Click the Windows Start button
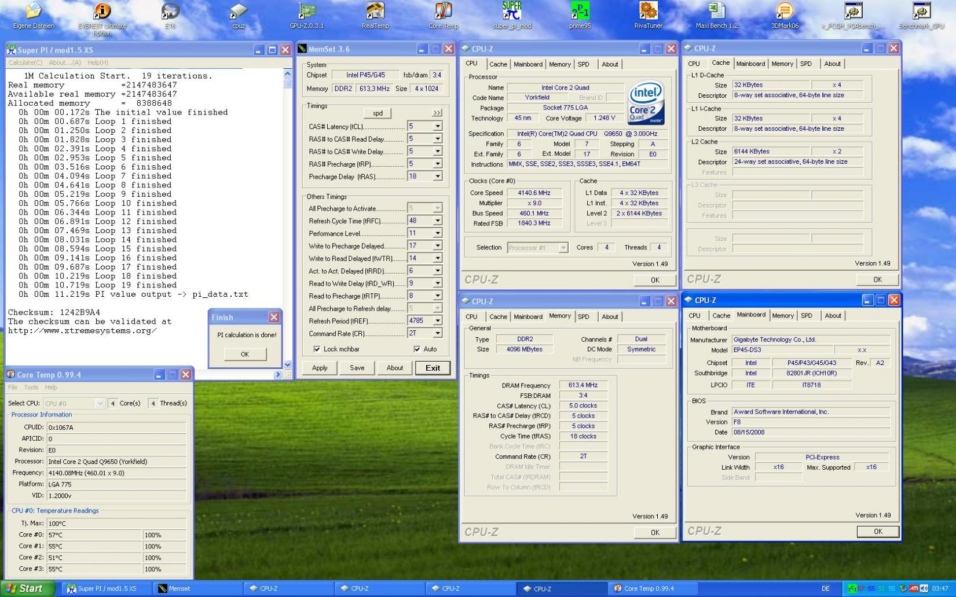The width and height of the screenshot is (956, 597). click(x=26, y=588)
